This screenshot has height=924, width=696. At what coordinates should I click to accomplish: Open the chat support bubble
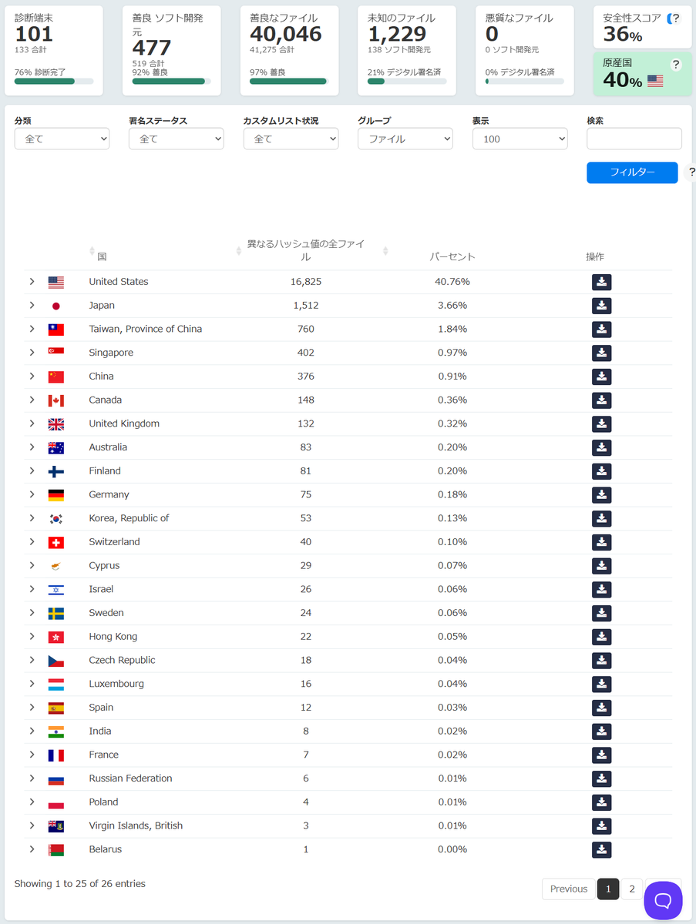[664, 899]
